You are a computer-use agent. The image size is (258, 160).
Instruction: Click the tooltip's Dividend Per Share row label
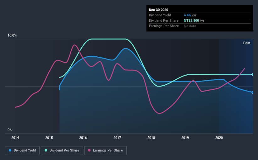coord(163,20)
